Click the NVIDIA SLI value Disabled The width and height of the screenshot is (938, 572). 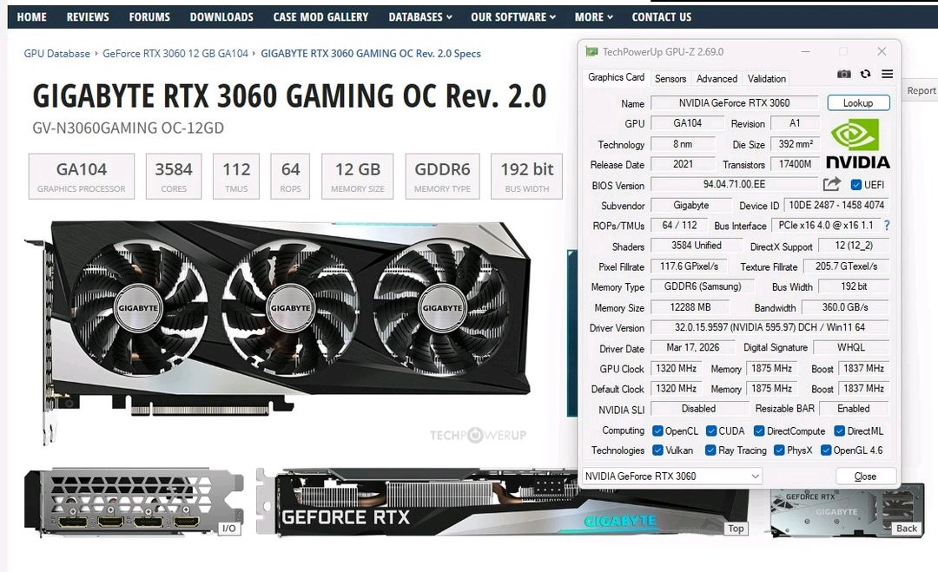698,408
